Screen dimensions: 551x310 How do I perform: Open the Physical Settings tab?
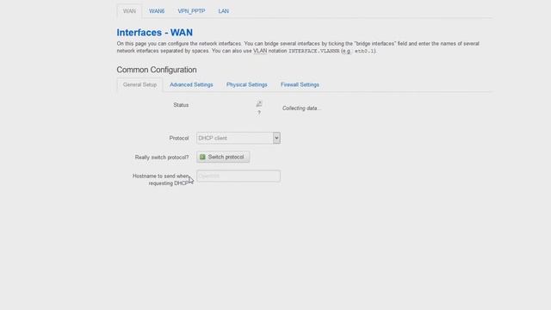click(247, 84)
